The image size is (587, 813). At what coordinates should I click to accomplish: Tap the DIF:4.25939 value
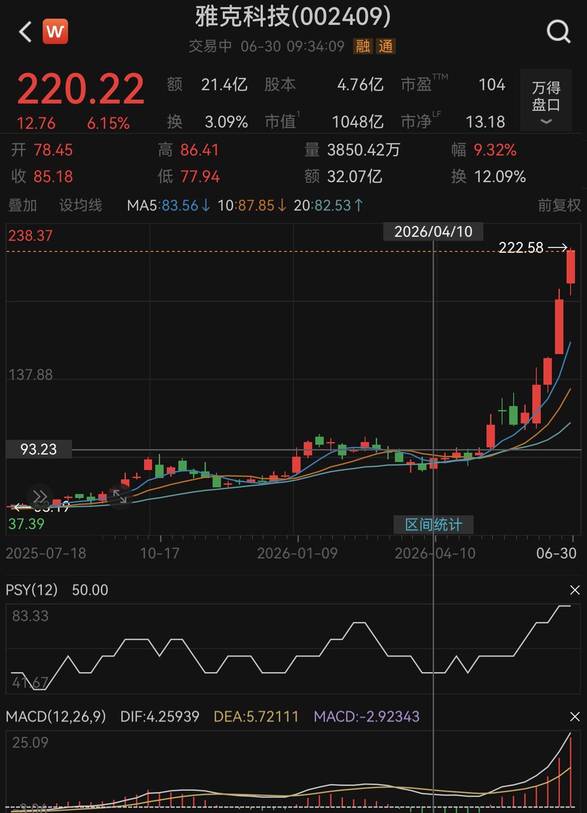click(x=160, y=716)
